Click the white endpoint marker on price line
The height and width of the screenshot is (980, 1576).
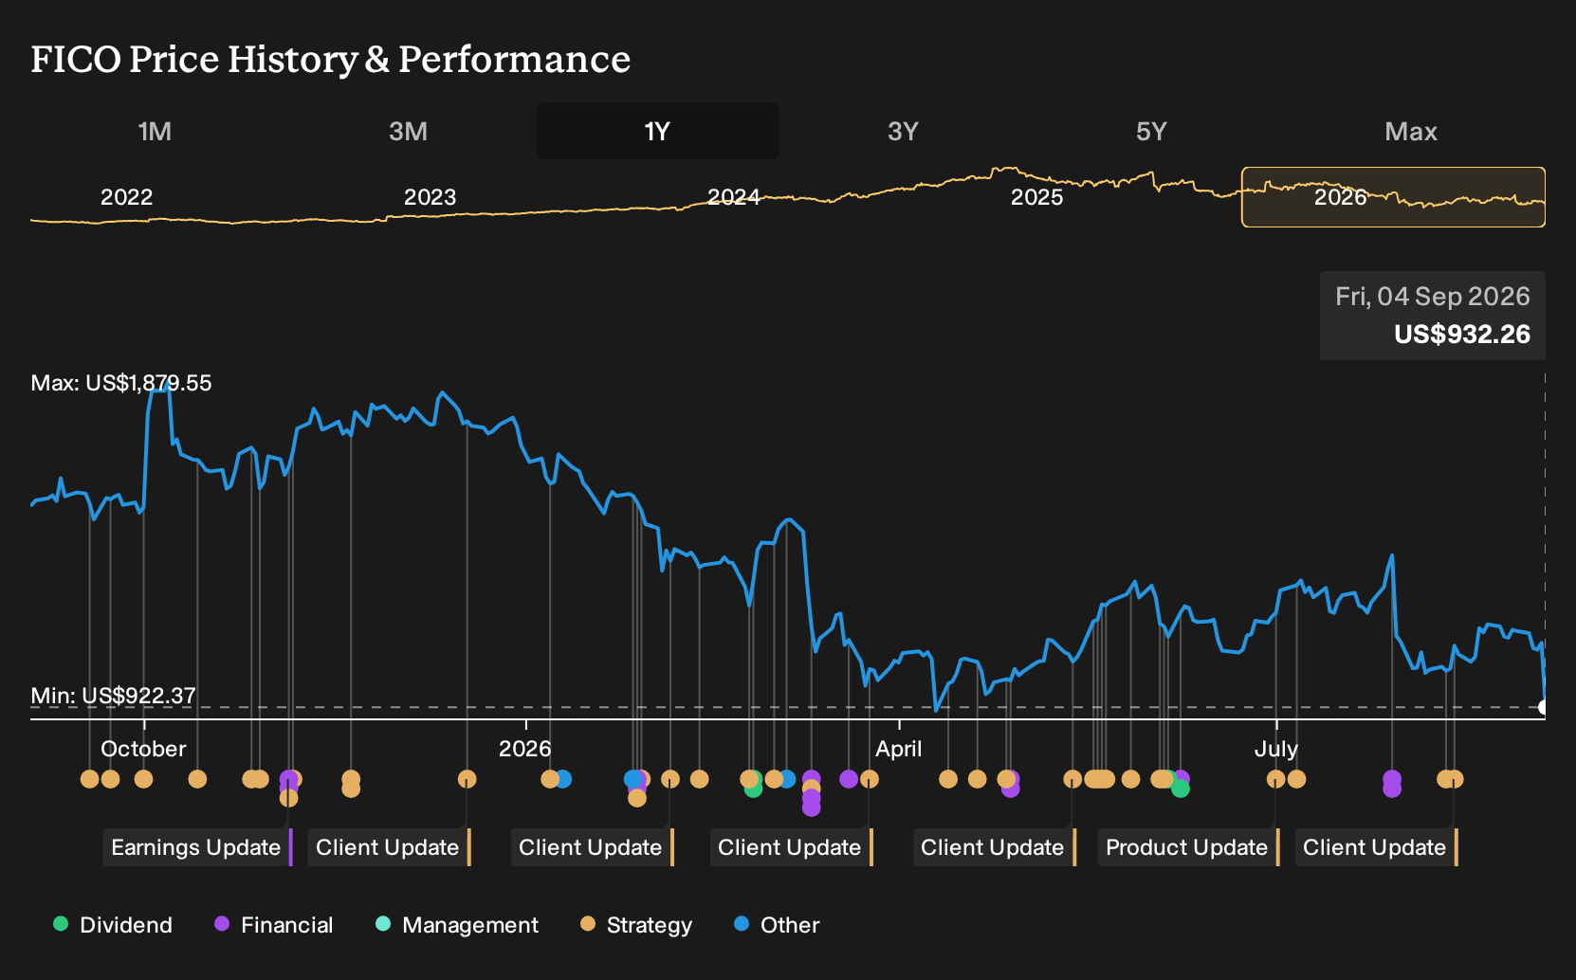pos(1544,707)
